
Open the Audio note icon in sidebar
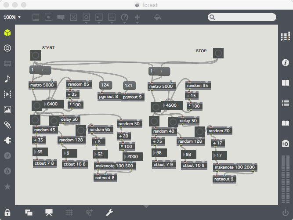7,79
